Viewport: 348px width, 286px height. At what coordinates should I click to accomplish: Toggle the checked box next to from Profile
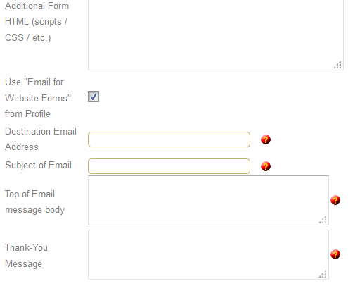(94, 97)
